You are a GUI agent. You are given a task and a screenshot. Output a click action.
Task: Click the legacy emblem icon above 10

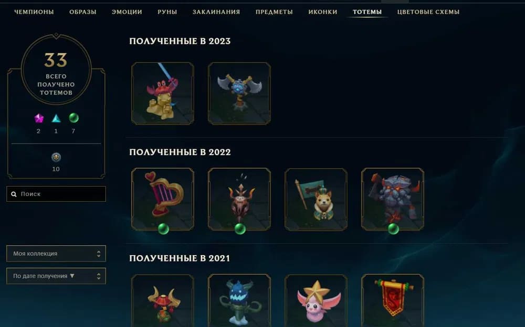point(56,157)
